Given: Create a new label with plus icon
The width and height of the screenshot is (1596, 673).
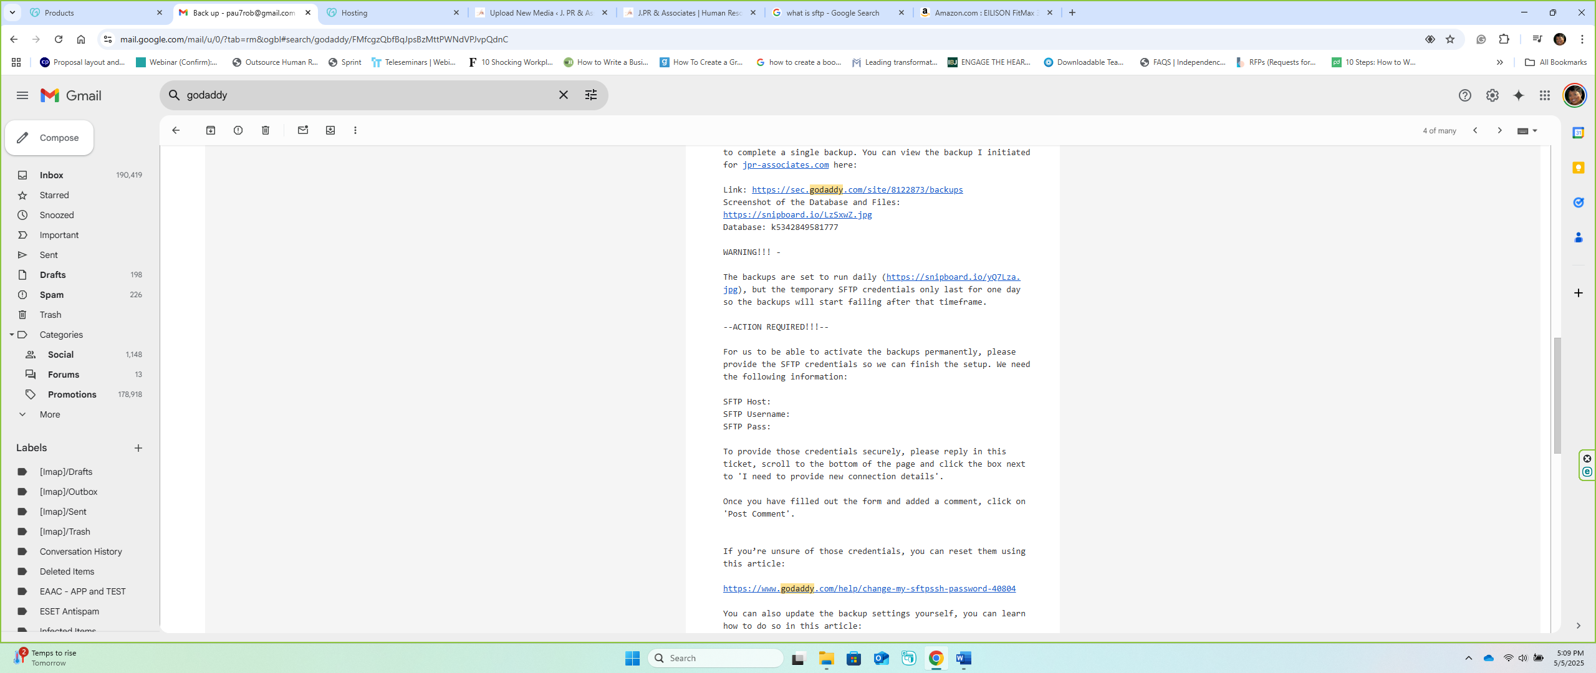Looking at the screenshot, I should click(138, 448).
